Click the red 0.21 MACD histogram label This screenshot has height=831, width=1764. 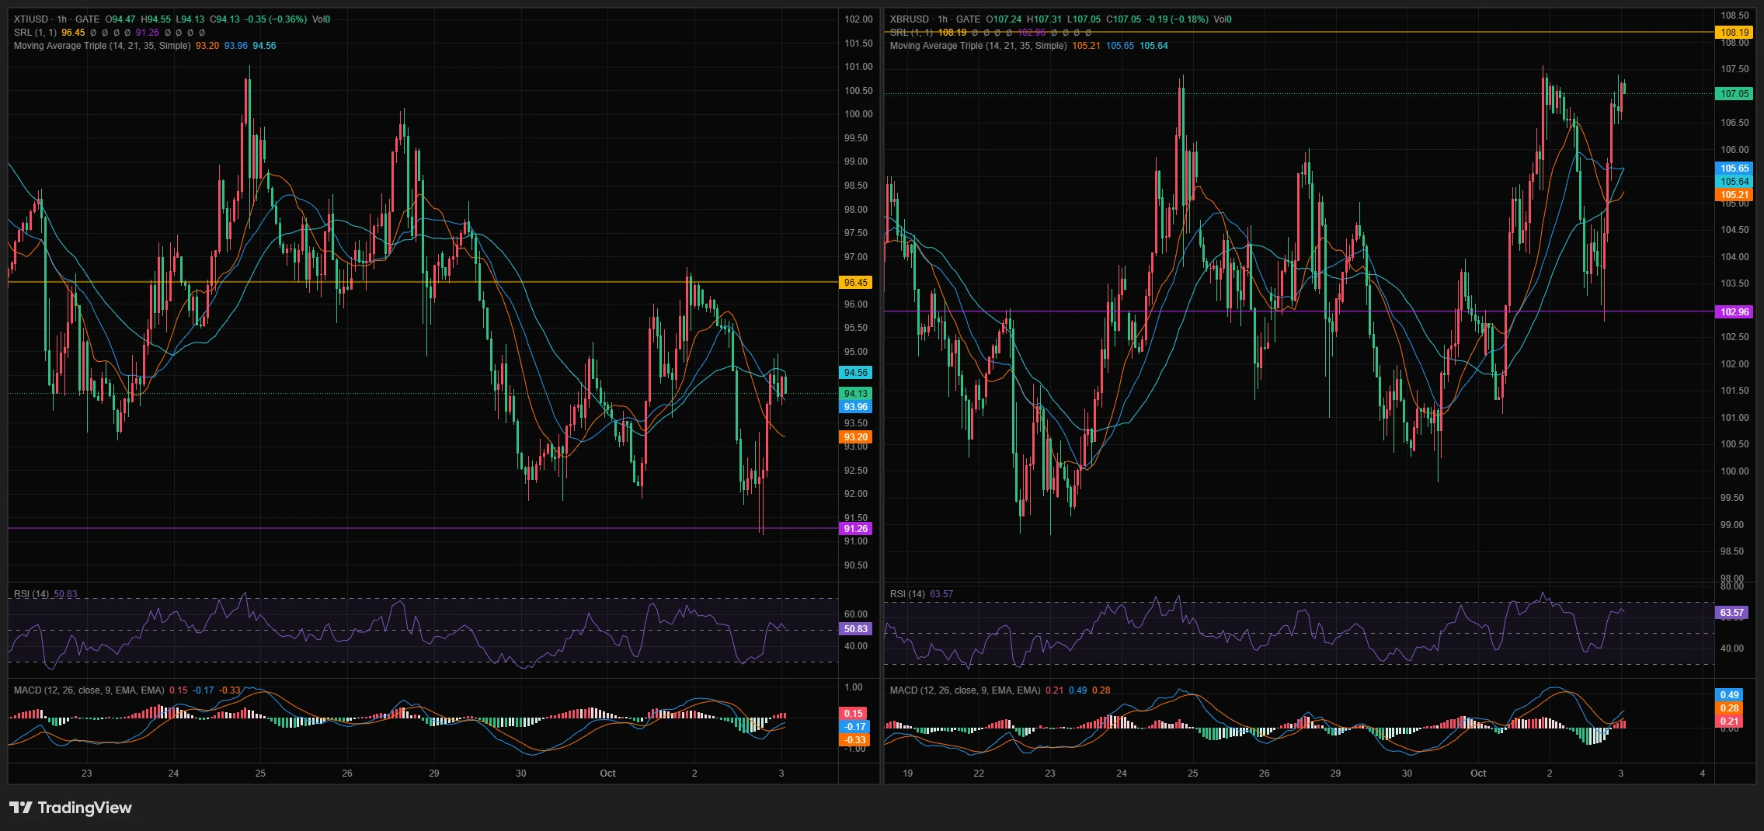[1729, 721]
